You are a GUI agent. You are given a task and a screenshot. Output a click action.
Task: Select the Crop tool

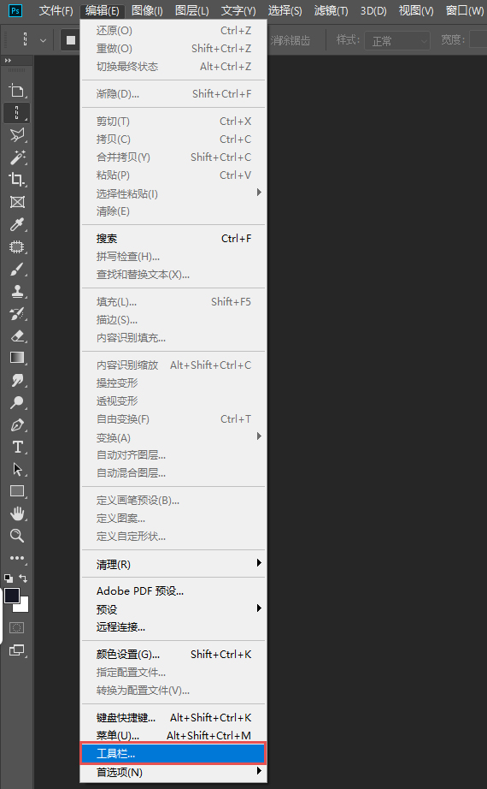16,180
